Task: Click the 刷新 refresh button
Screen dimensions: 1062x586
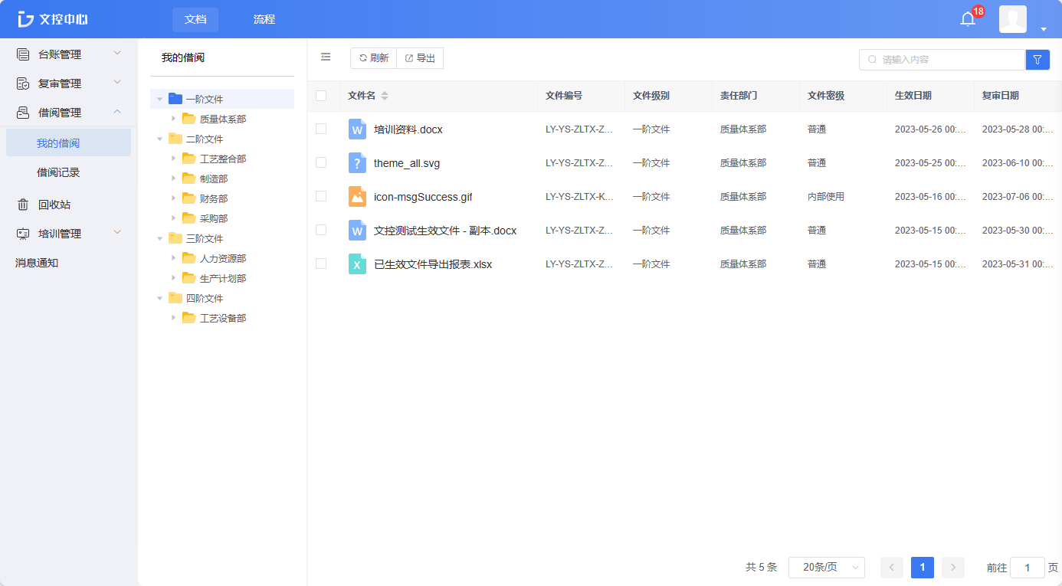Action: tap(373, 57)
